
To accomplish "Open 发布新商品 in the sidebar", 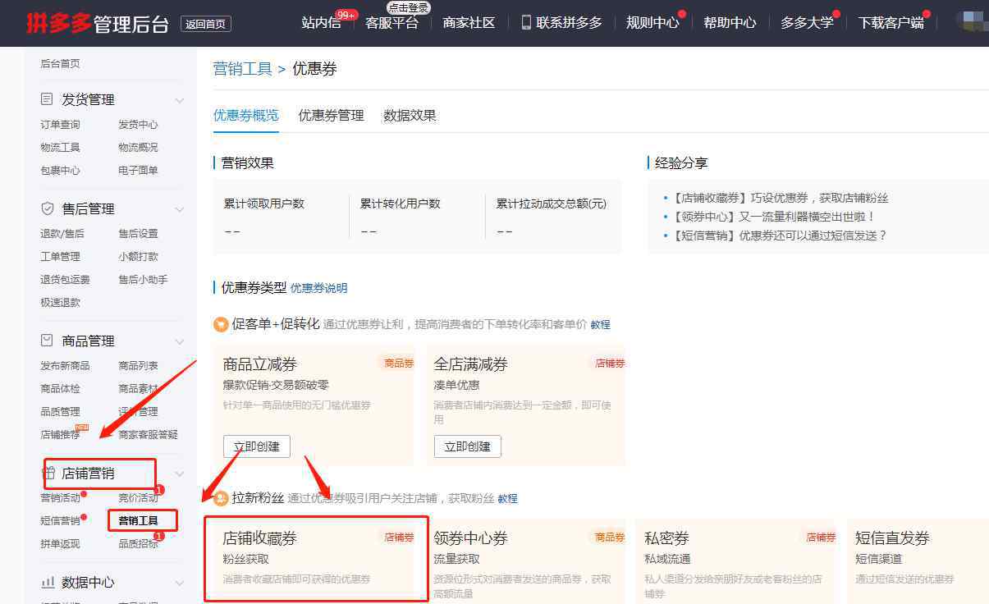I will pos(66,366).
